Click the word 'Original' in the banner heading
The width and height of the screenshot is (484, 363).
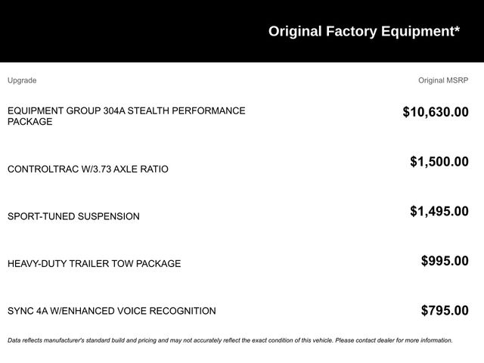pos(295,31)
